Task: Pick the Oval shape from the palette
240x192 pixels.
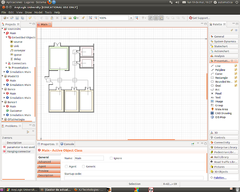Action: point(218,85)
